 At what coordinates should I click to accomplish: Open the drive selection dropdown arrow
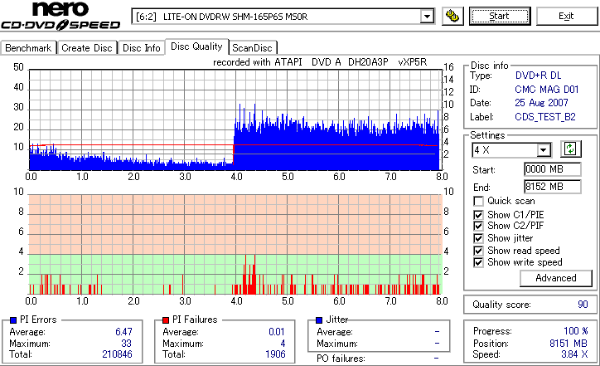point(427,17)
